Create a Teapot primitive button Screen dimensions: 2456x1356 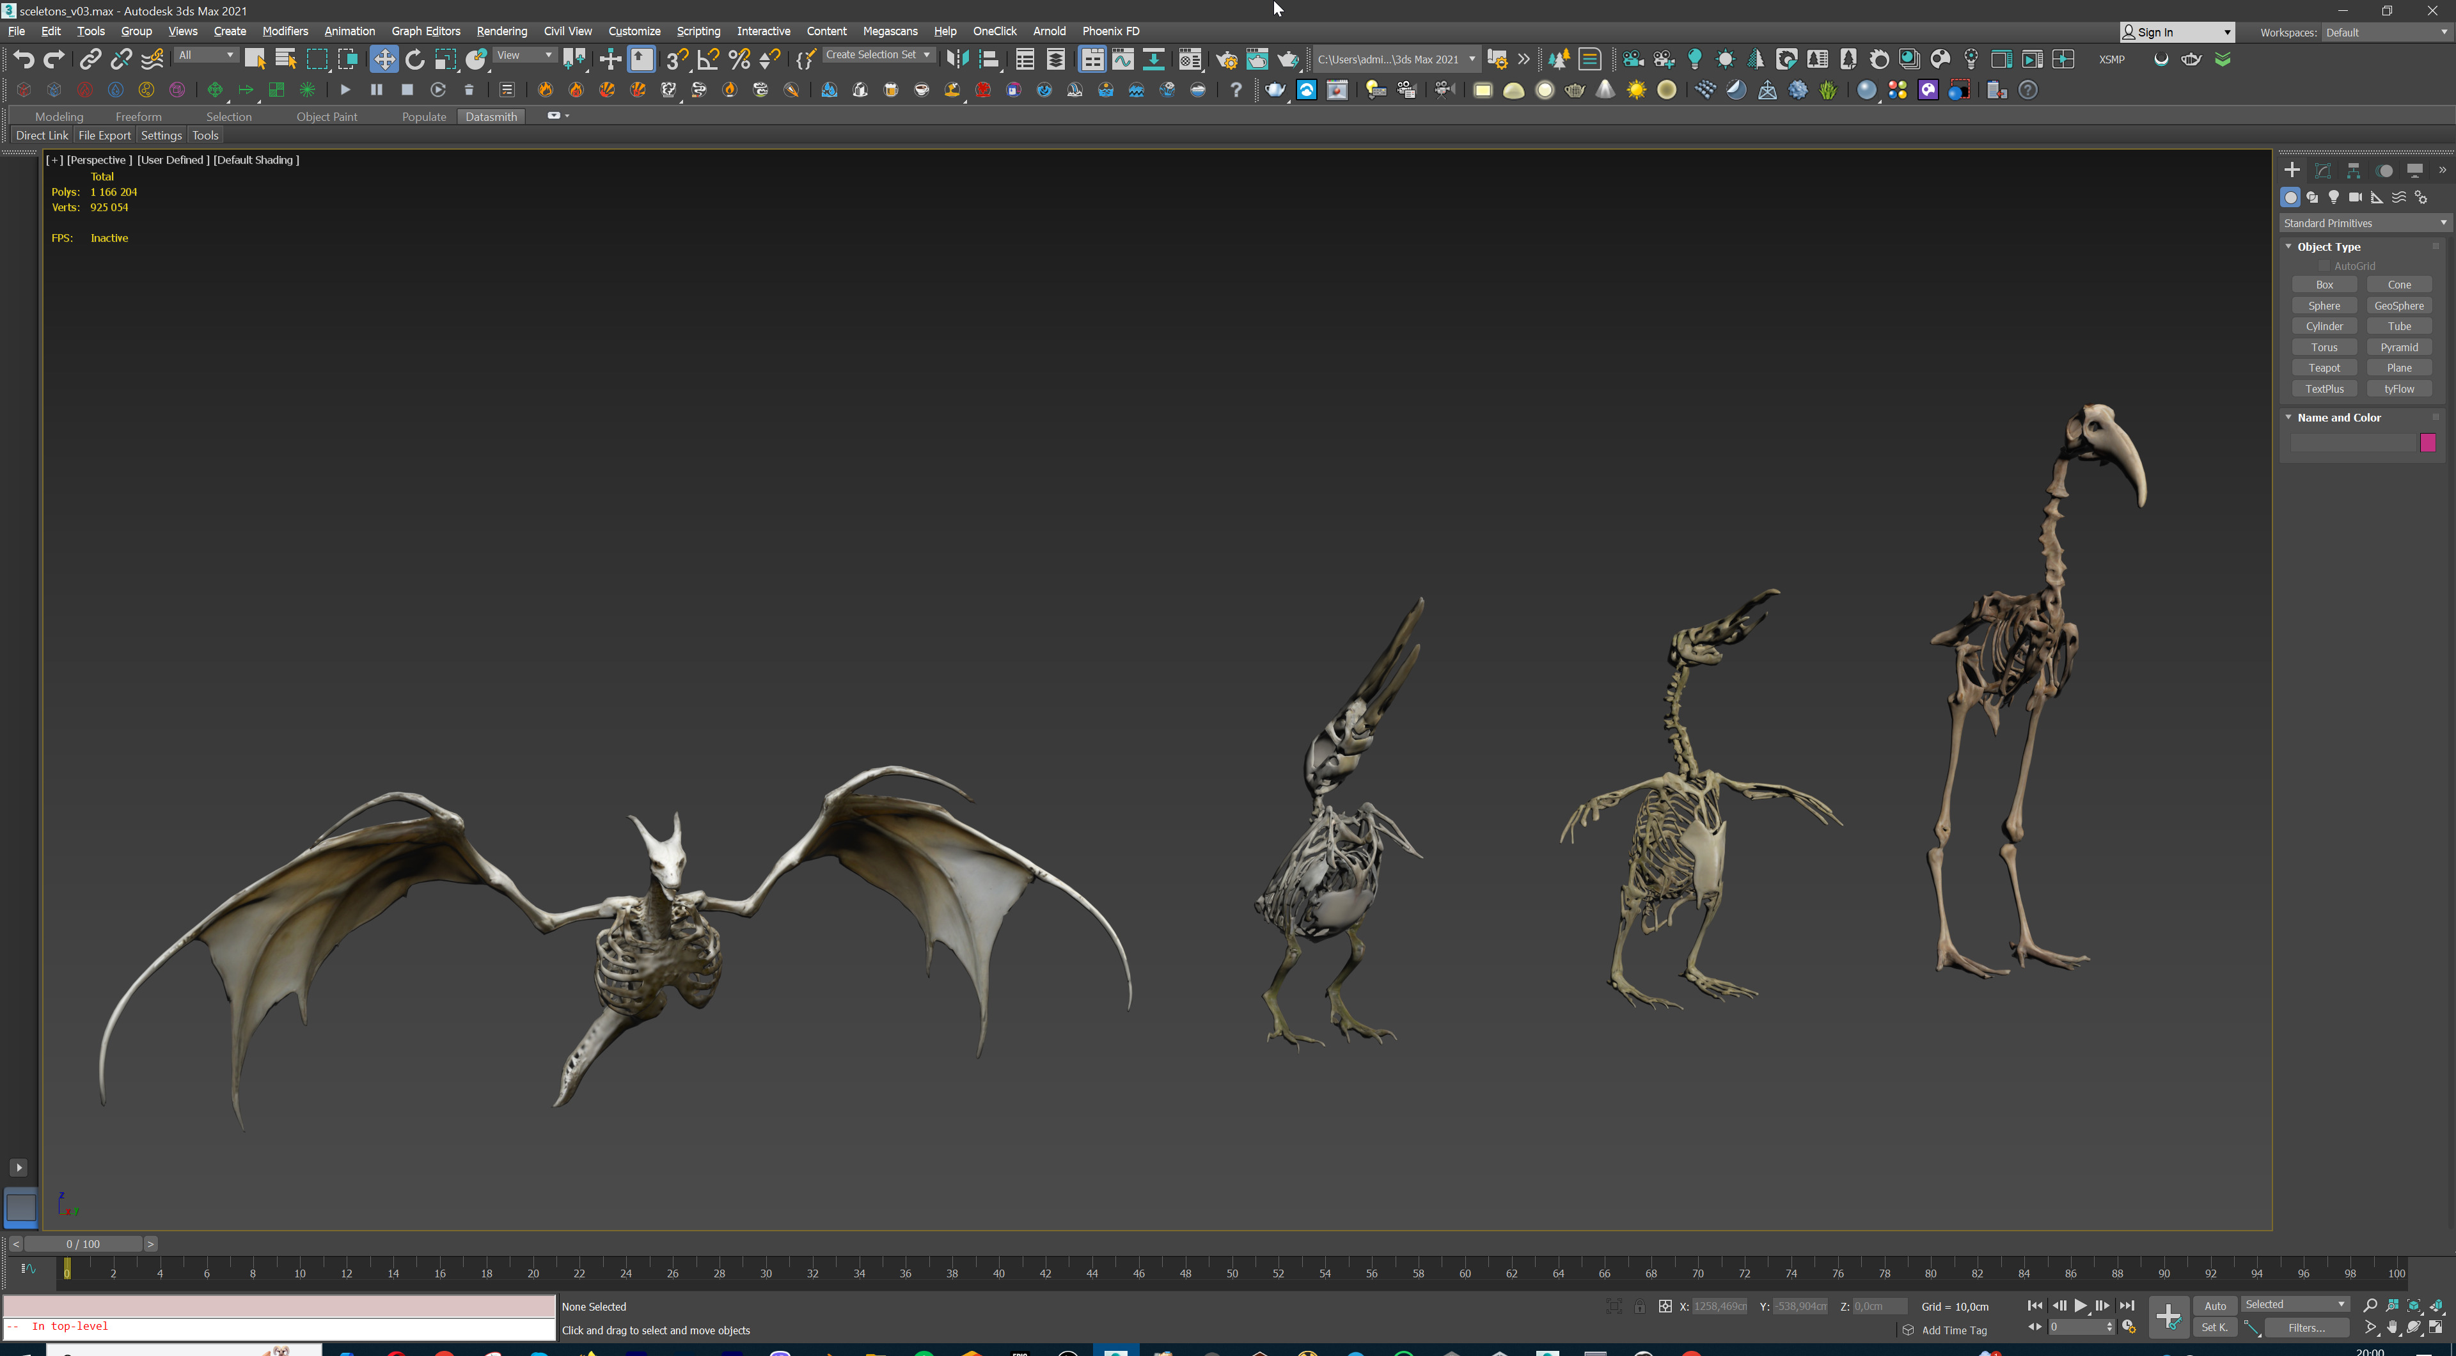click(x=2324, y=368)
